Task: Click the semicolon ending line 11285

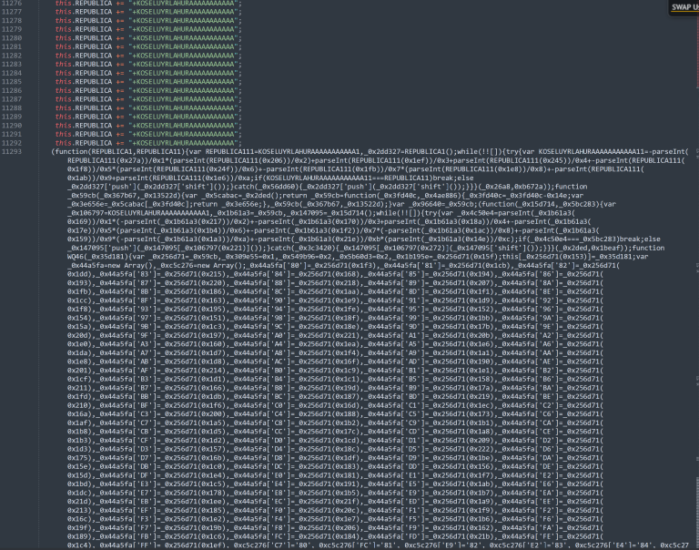Action: [x=241, y=82]
